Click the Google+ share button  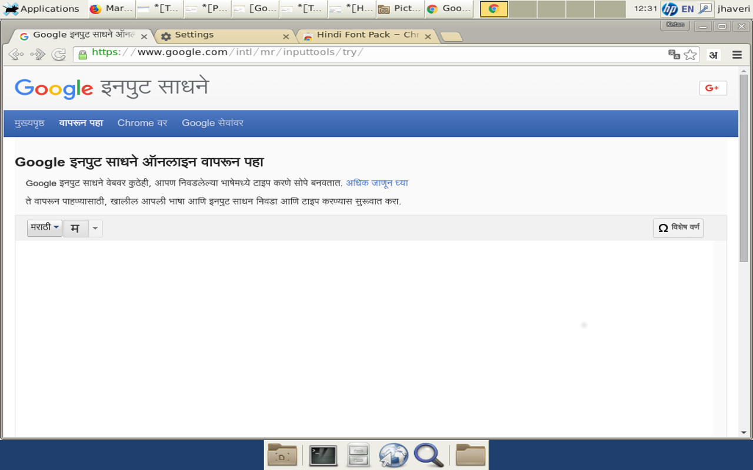click(x=713, y=88)
